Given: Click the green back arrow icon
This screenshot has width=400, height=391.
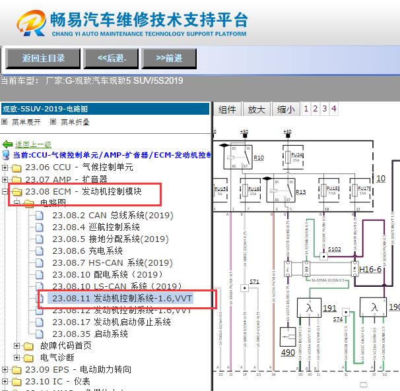Looking at the screenshot, I should coord(7,144).
